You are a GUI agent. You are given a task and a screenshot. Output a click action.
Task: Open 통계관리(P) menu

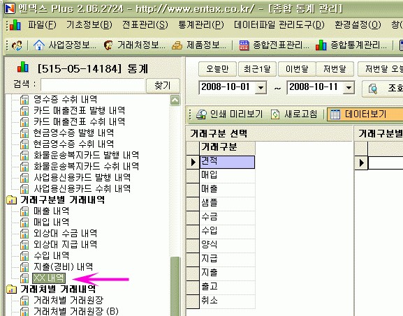(x=201, y=25)
